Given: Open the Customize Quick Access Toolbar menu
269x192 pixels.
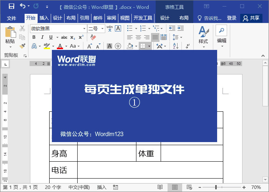Looking at the screenshot, I should coord(47,7).
